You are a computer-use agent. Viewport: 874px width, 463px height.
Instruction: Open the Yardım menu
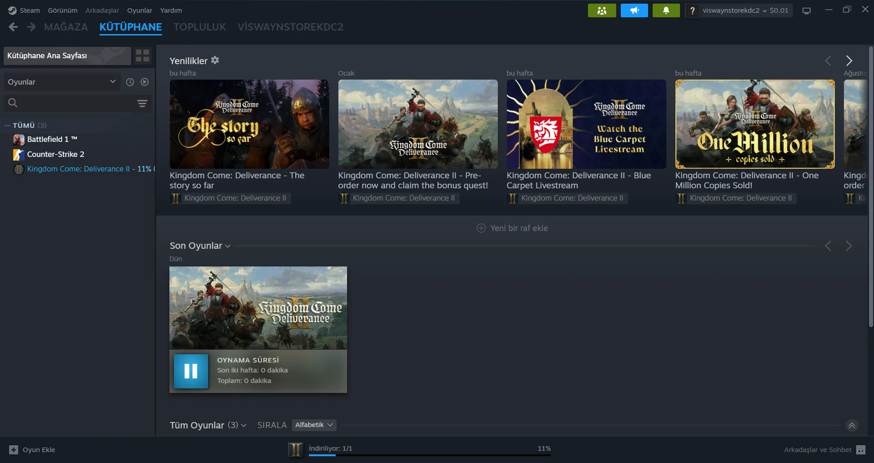(171, 10)
